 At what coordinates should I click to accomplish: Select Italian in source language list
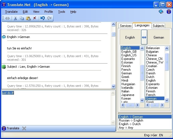click(x=130, y=91)
